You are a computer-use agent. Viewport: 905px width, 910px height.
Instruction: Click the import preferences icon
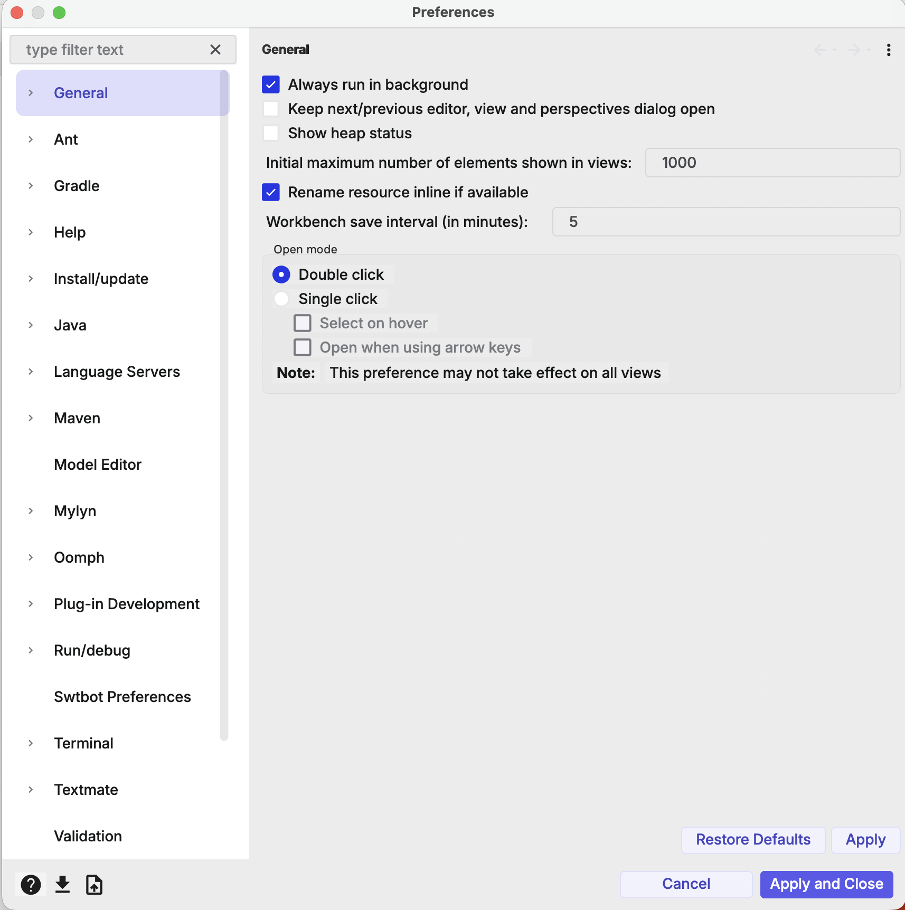(62, 885)
